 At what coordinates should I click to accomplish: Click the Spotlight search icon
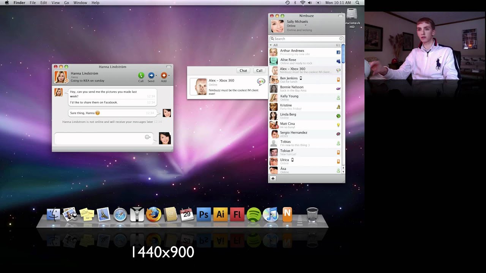click(x=357, y=3)
